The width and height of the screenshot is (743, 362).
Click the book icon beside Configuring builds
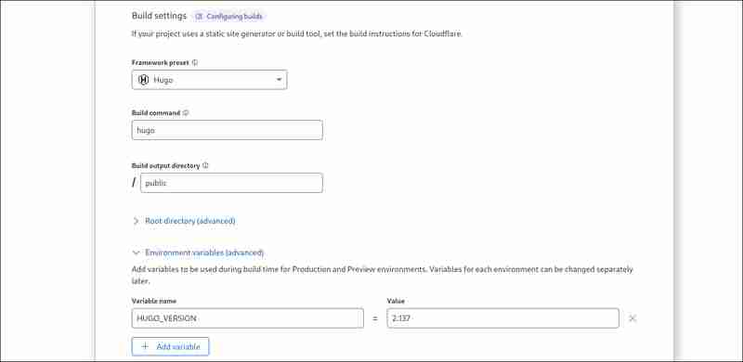tap(199, 17)
